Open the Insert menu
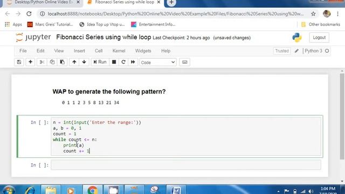Screen dimensions: 345x194 pos(79,51)
